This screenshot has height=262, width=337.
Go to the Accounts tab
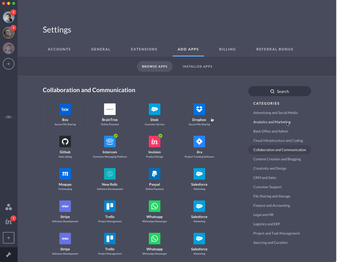59,49
